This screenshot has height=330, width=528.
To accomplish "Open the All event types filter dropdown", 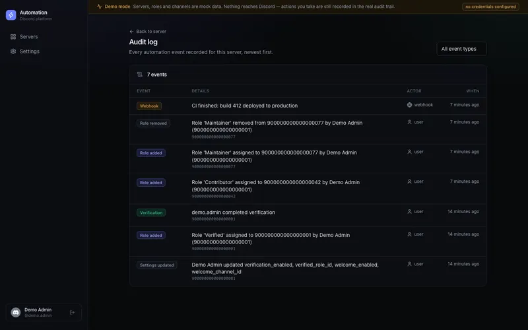I will pos(461,49).
